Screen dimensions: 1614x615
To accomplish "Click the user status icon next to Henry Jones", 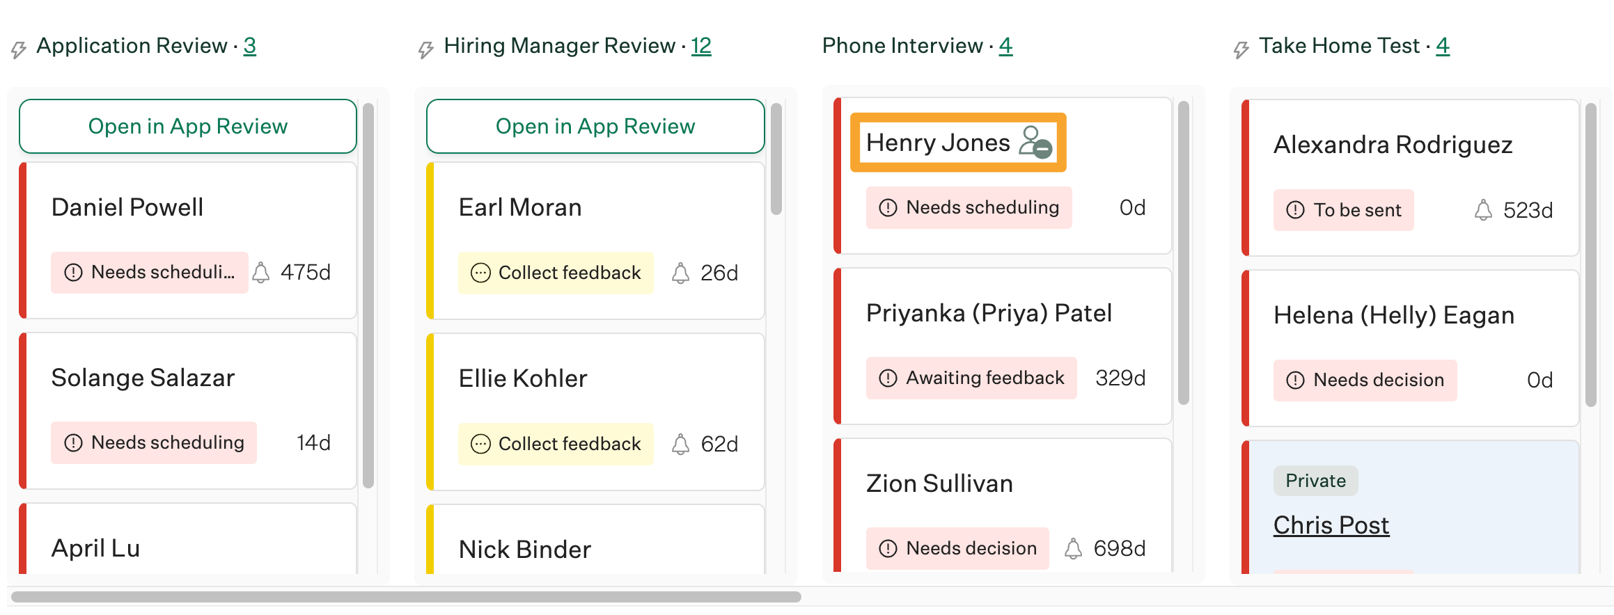I will tap(1035, 143).
